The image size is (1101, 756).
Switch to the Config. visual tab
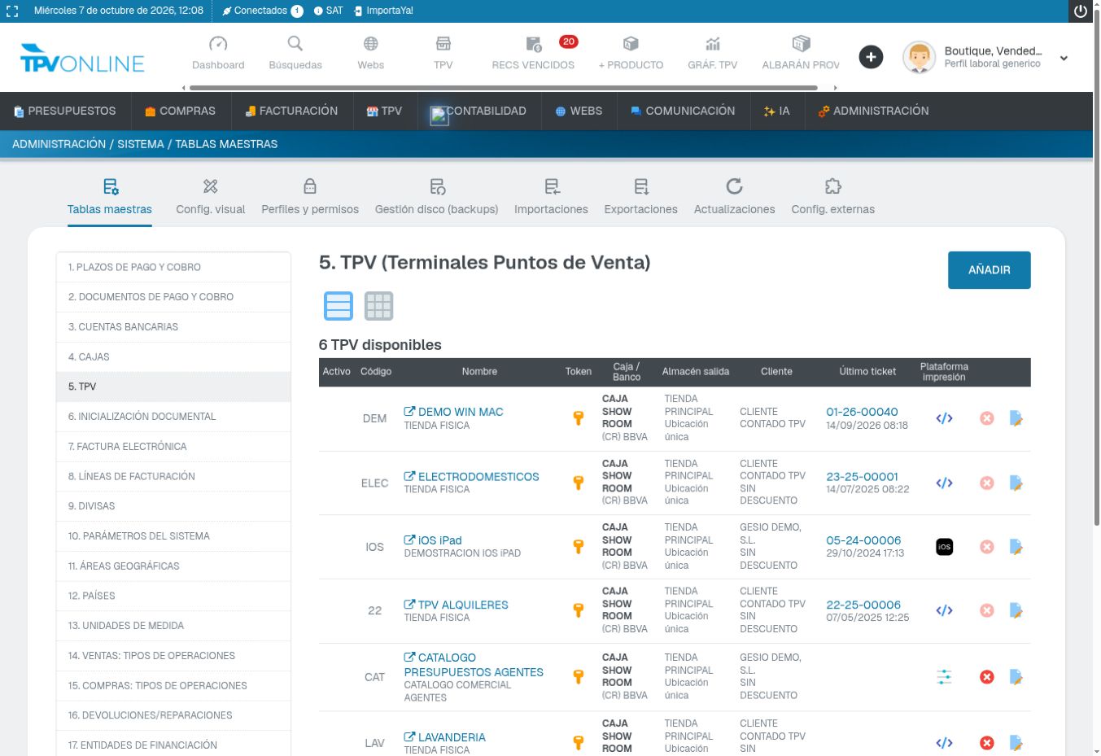[x=210, y=197]
